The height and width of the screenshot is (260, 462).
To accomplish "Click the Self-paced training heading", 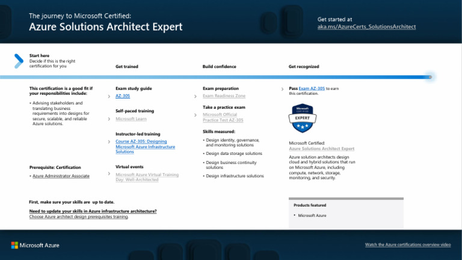I will [135, 111].
